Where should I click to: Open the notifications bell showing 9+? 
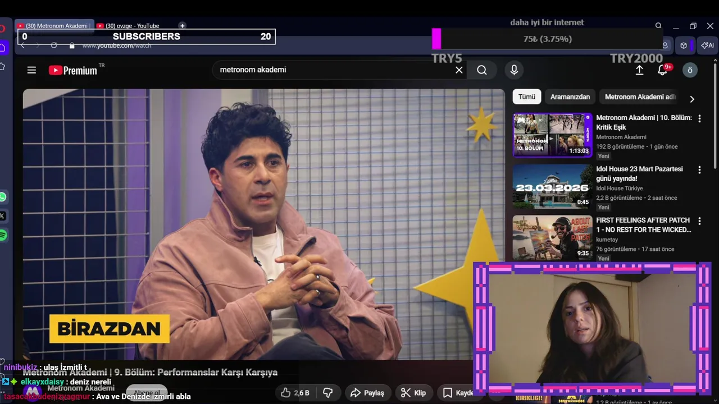coord(663,70)
